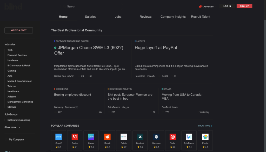Click the Advertise link text
266x152 pixels.
click(209, 6)
